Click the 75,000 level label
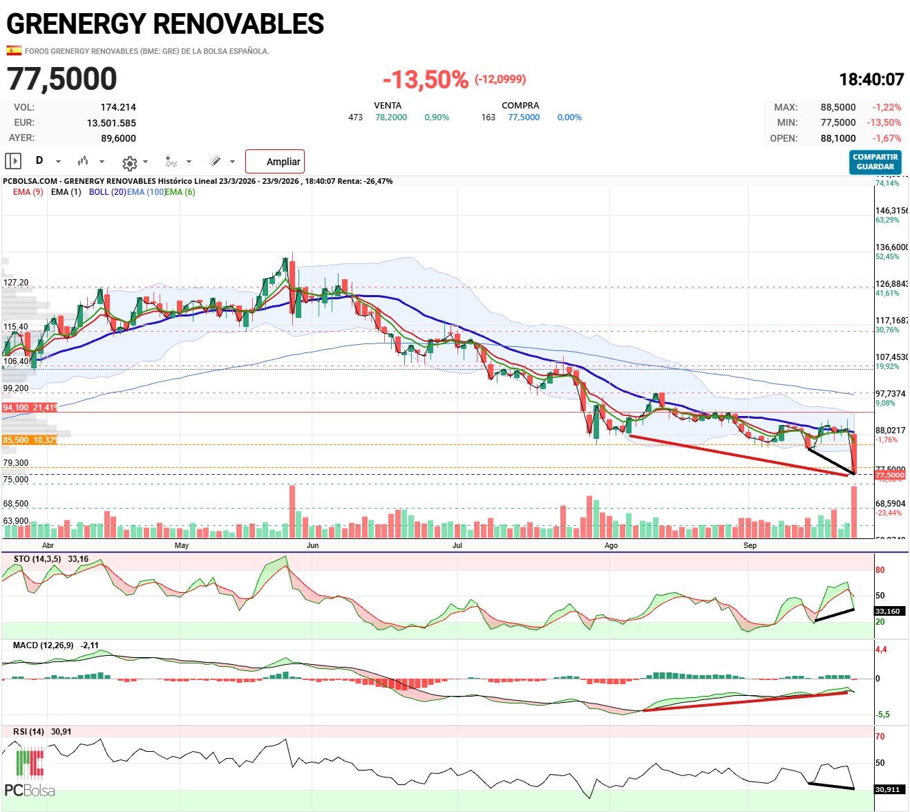The height and width of the screenshot is (812, 910). [x=16, y=480]
